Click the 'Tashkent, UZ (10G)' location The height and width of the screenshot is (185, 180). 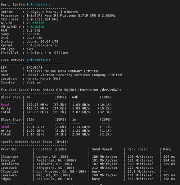tap(54, 164)
